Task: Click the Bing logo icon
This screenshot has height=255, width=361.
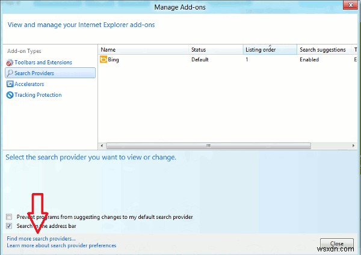Action: pos(103,60)
